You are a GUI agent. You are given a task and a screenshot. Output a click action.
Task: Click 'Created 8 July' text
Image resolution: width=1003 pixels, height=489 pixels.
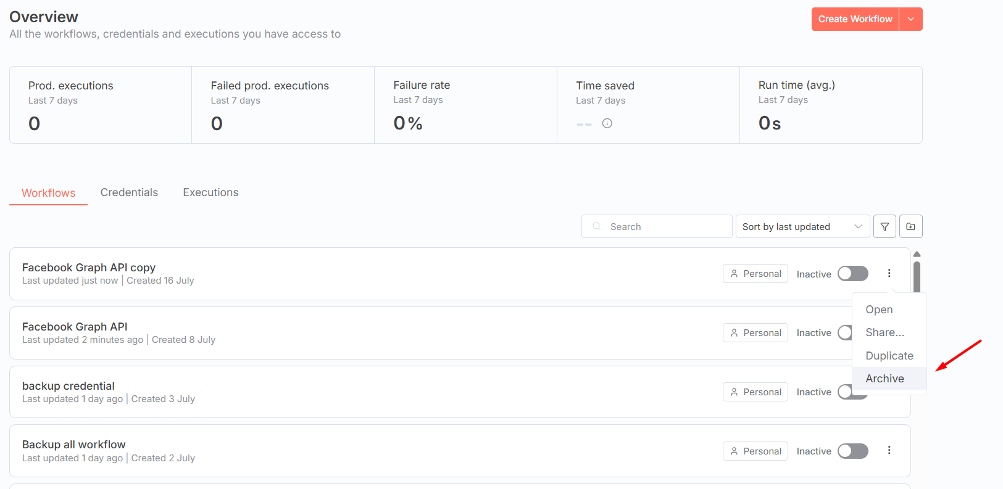point(183,340)
